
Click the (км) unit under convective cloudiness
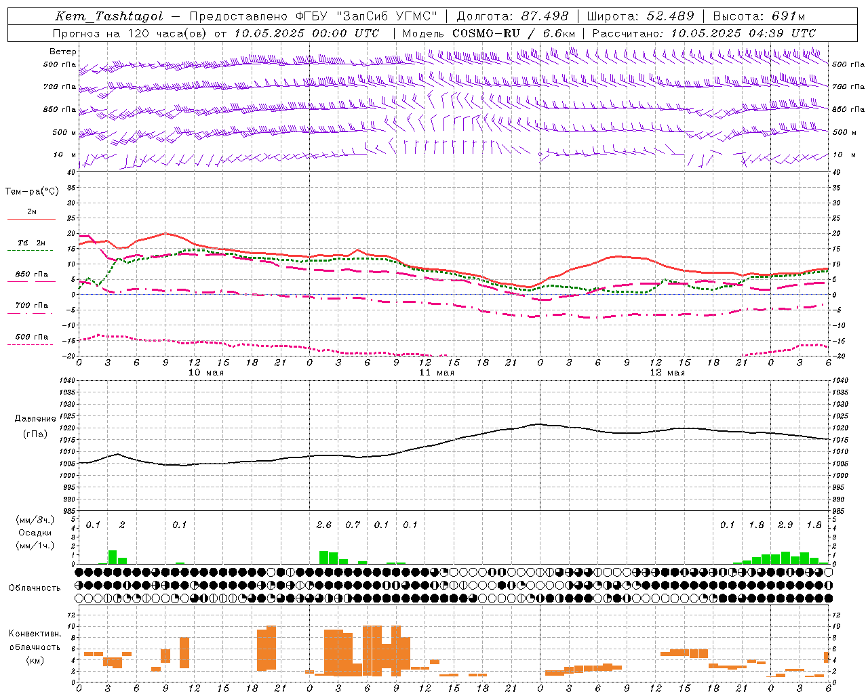tap(35, 659)
